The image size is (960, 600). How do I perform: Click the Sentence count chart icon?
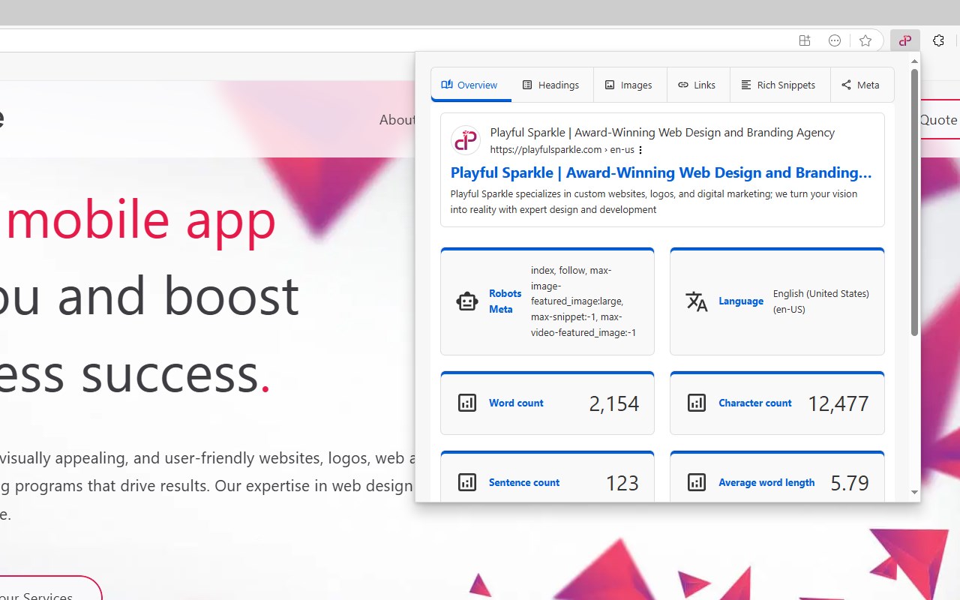467,482
